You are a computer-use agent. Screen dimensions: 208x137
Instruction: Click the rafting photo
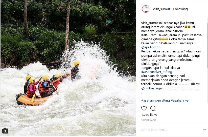(x=68, y=68)
